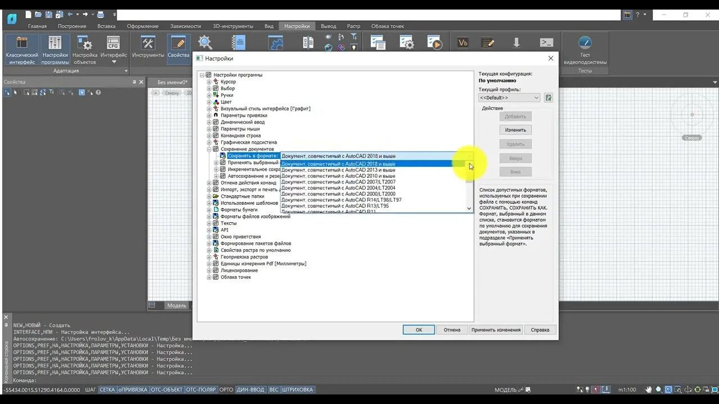Click the Undo arrow quick access icon

tap(70, 15)
